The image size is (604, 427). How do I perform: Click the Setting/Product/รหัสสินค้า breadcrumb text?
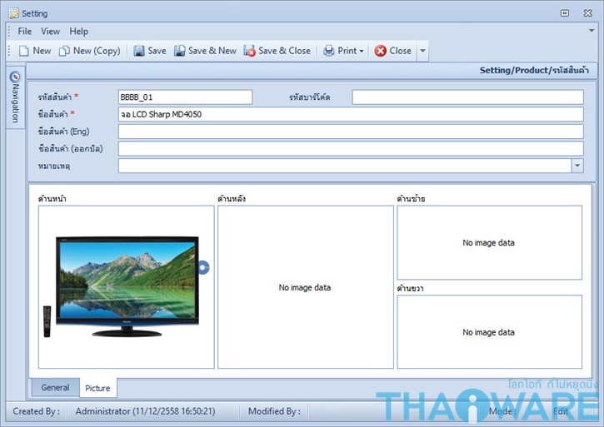click(534, 71)
